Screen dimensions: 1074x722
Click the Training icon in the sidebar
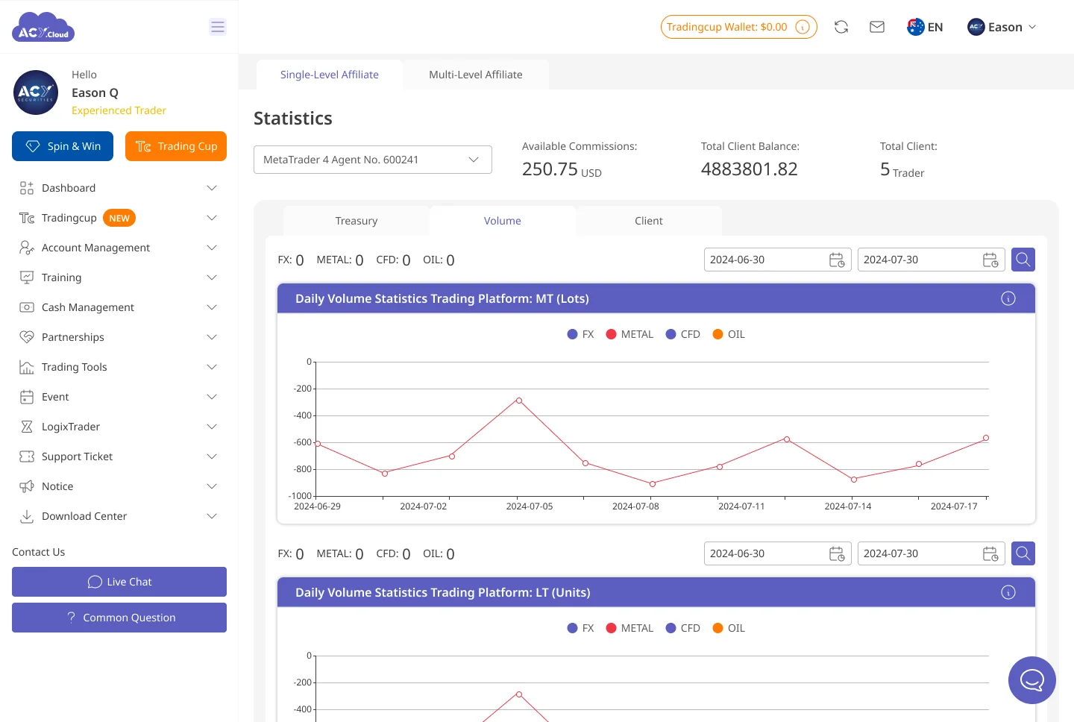[x=27, y=277]
